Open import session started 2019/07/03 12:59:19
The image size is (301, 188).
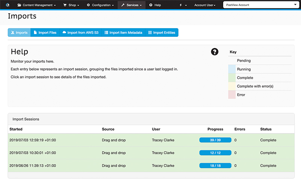tap(151, 140)
